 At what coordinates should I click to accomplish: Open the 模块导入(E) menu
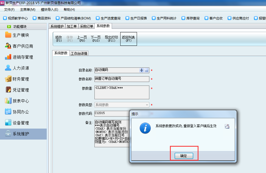pos(49,10)
